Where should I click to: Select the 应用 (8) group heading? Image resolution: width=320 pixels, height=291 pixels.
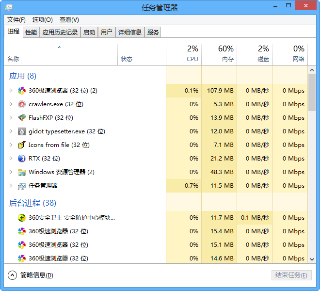click(x=23, y=76)
